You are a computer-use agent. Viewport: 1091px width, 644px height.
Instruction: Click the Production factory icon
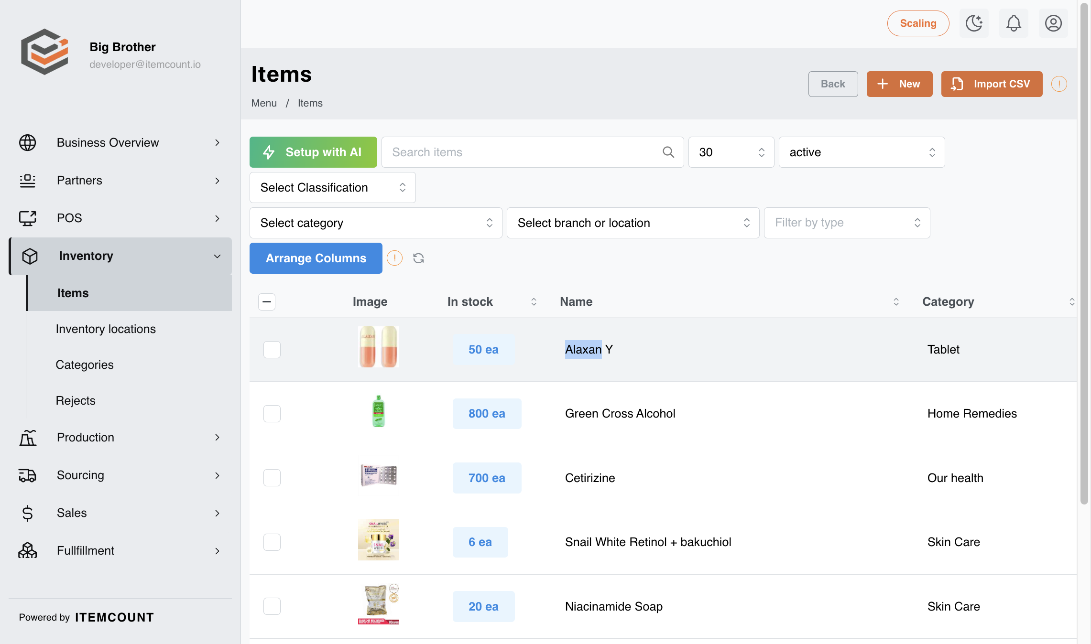coord(28,438)
